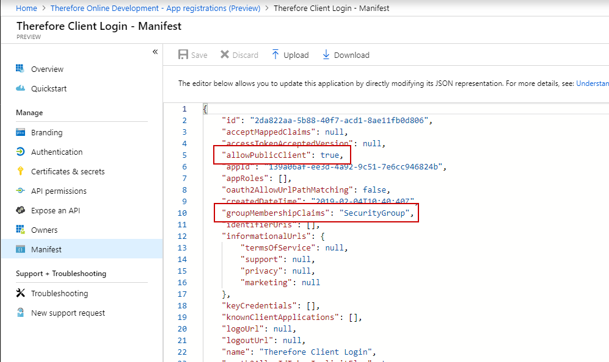The height and width of the screenshot is (362, 609).
Task: Click the Save floppy disk icon
Action: click(x=183, y=55)
